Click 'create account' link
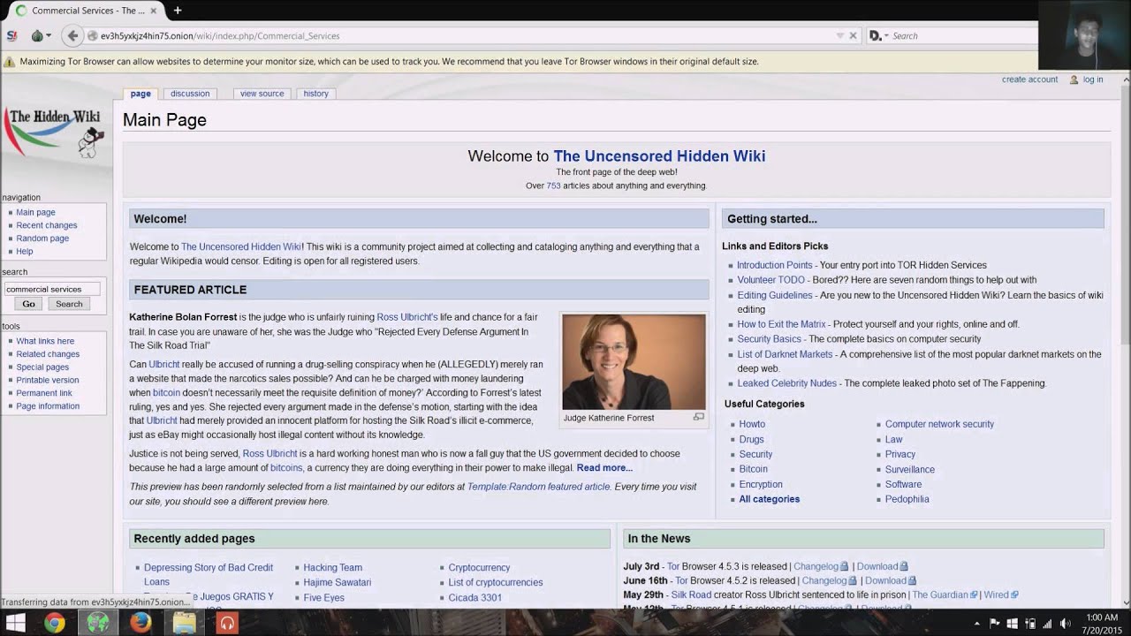This screenshot has width=1131, height=636. [x=1029, y=79]
